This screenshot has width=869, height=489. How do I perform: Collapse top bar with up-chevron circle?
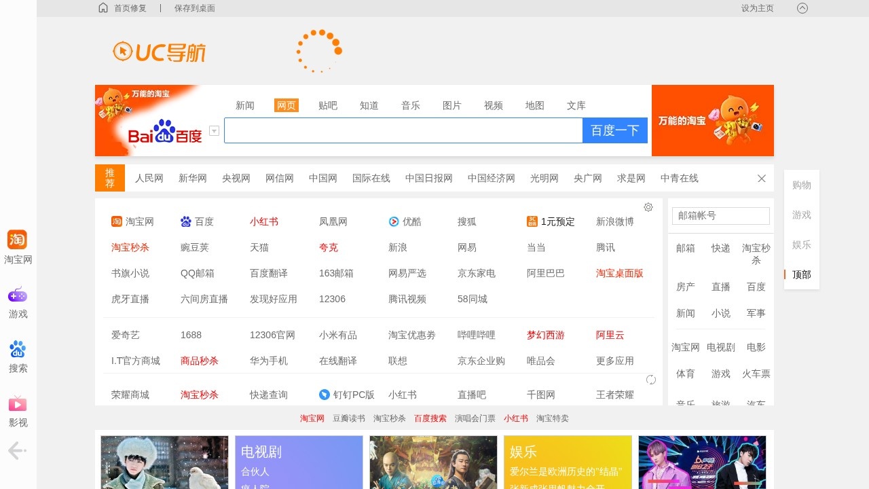802,8
